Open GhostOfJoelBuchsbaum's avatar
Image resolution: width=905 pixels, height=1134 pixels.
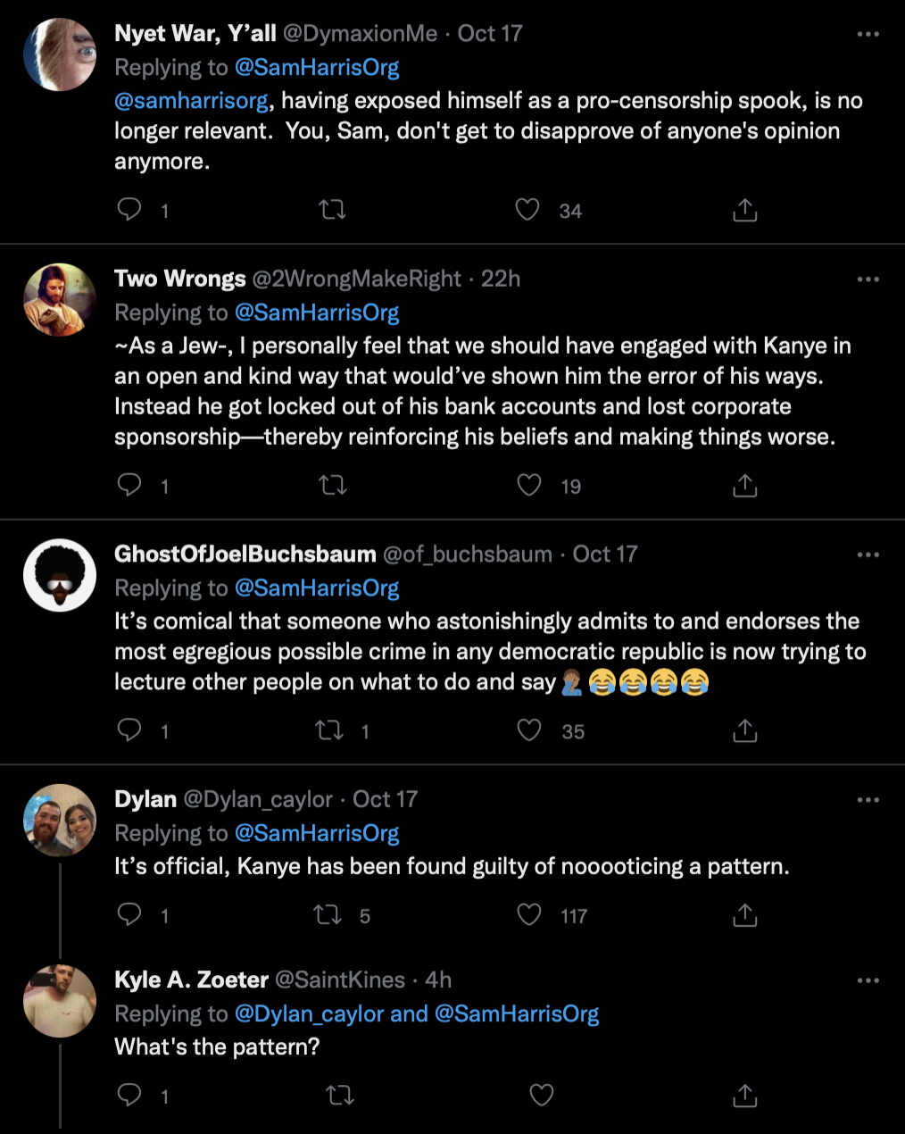pos(60,575)
